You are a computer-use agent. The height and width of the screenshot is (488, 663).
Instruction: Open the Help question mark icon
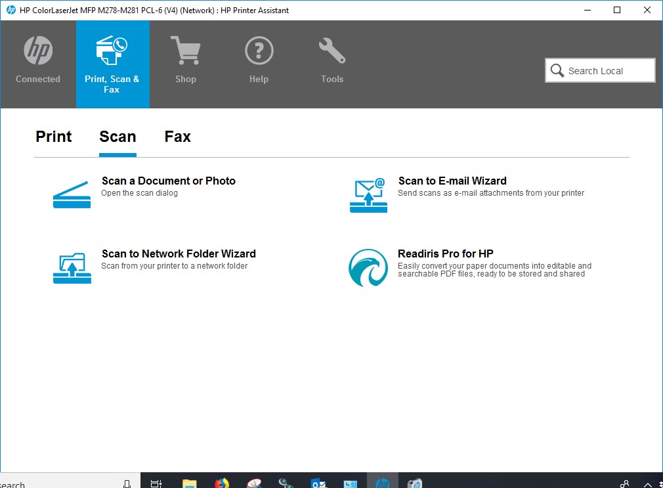click(259, 52)
